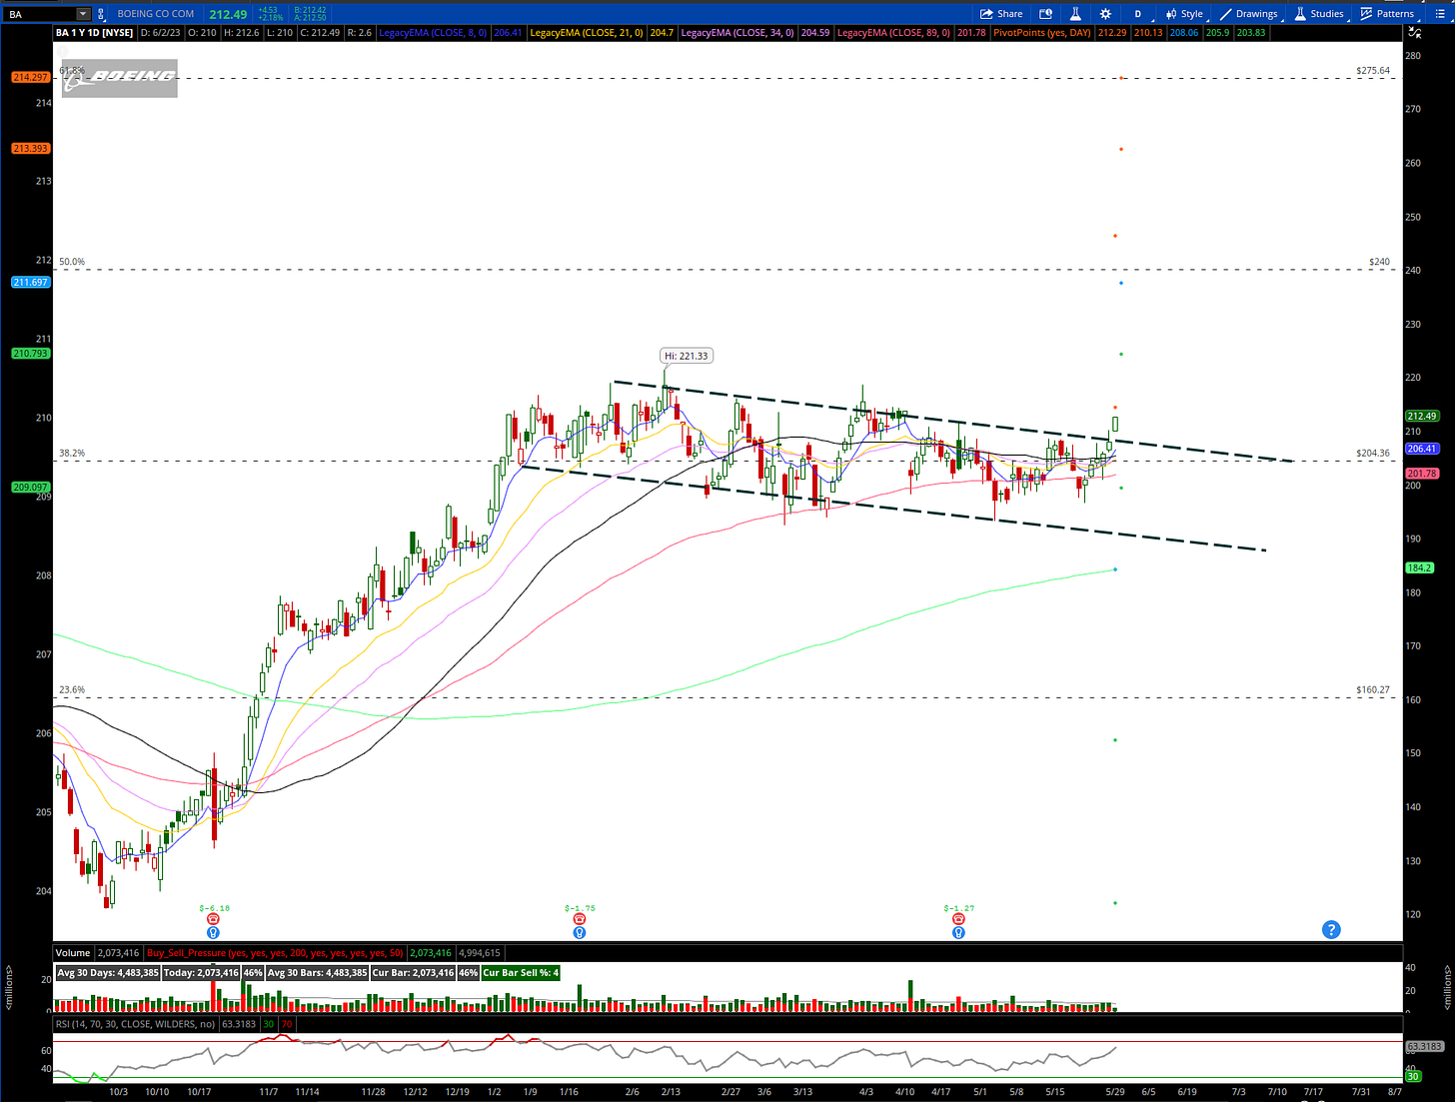Click LegacyEMA (CLOSE, 89, 0) study label

tap(894, 33)
